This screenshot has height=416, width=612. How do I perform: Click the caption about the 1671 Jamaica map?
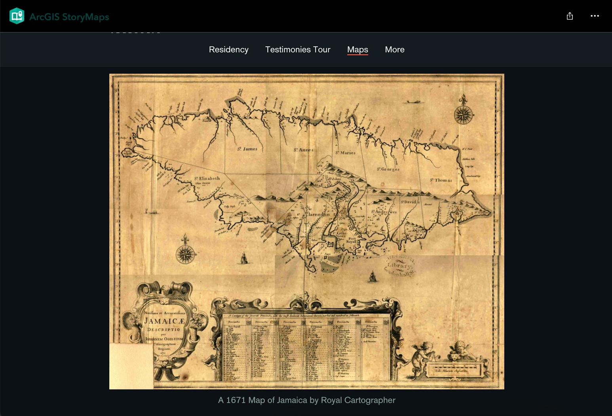tap(307, 400)
